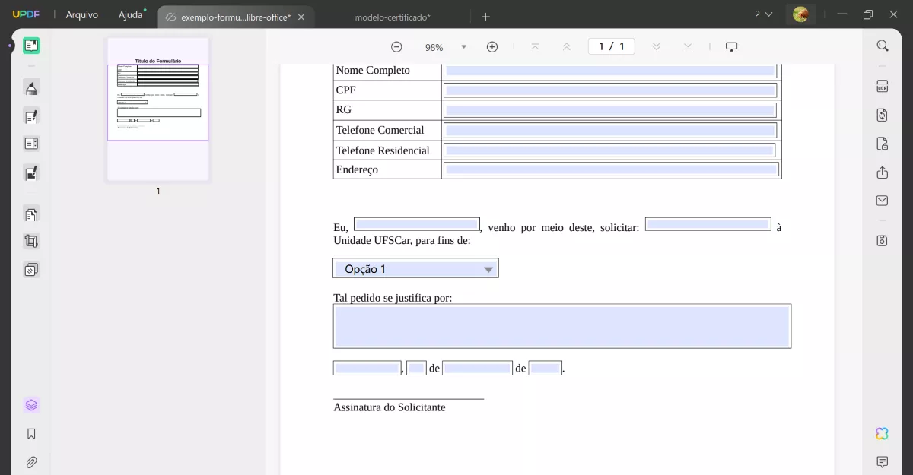The width and height of the screenshot is (913, 475).
Task: Open the email document tool
Action: [x=882, y=201]
